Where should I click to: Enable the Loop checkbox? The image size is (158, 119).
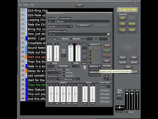pos(64,70)
